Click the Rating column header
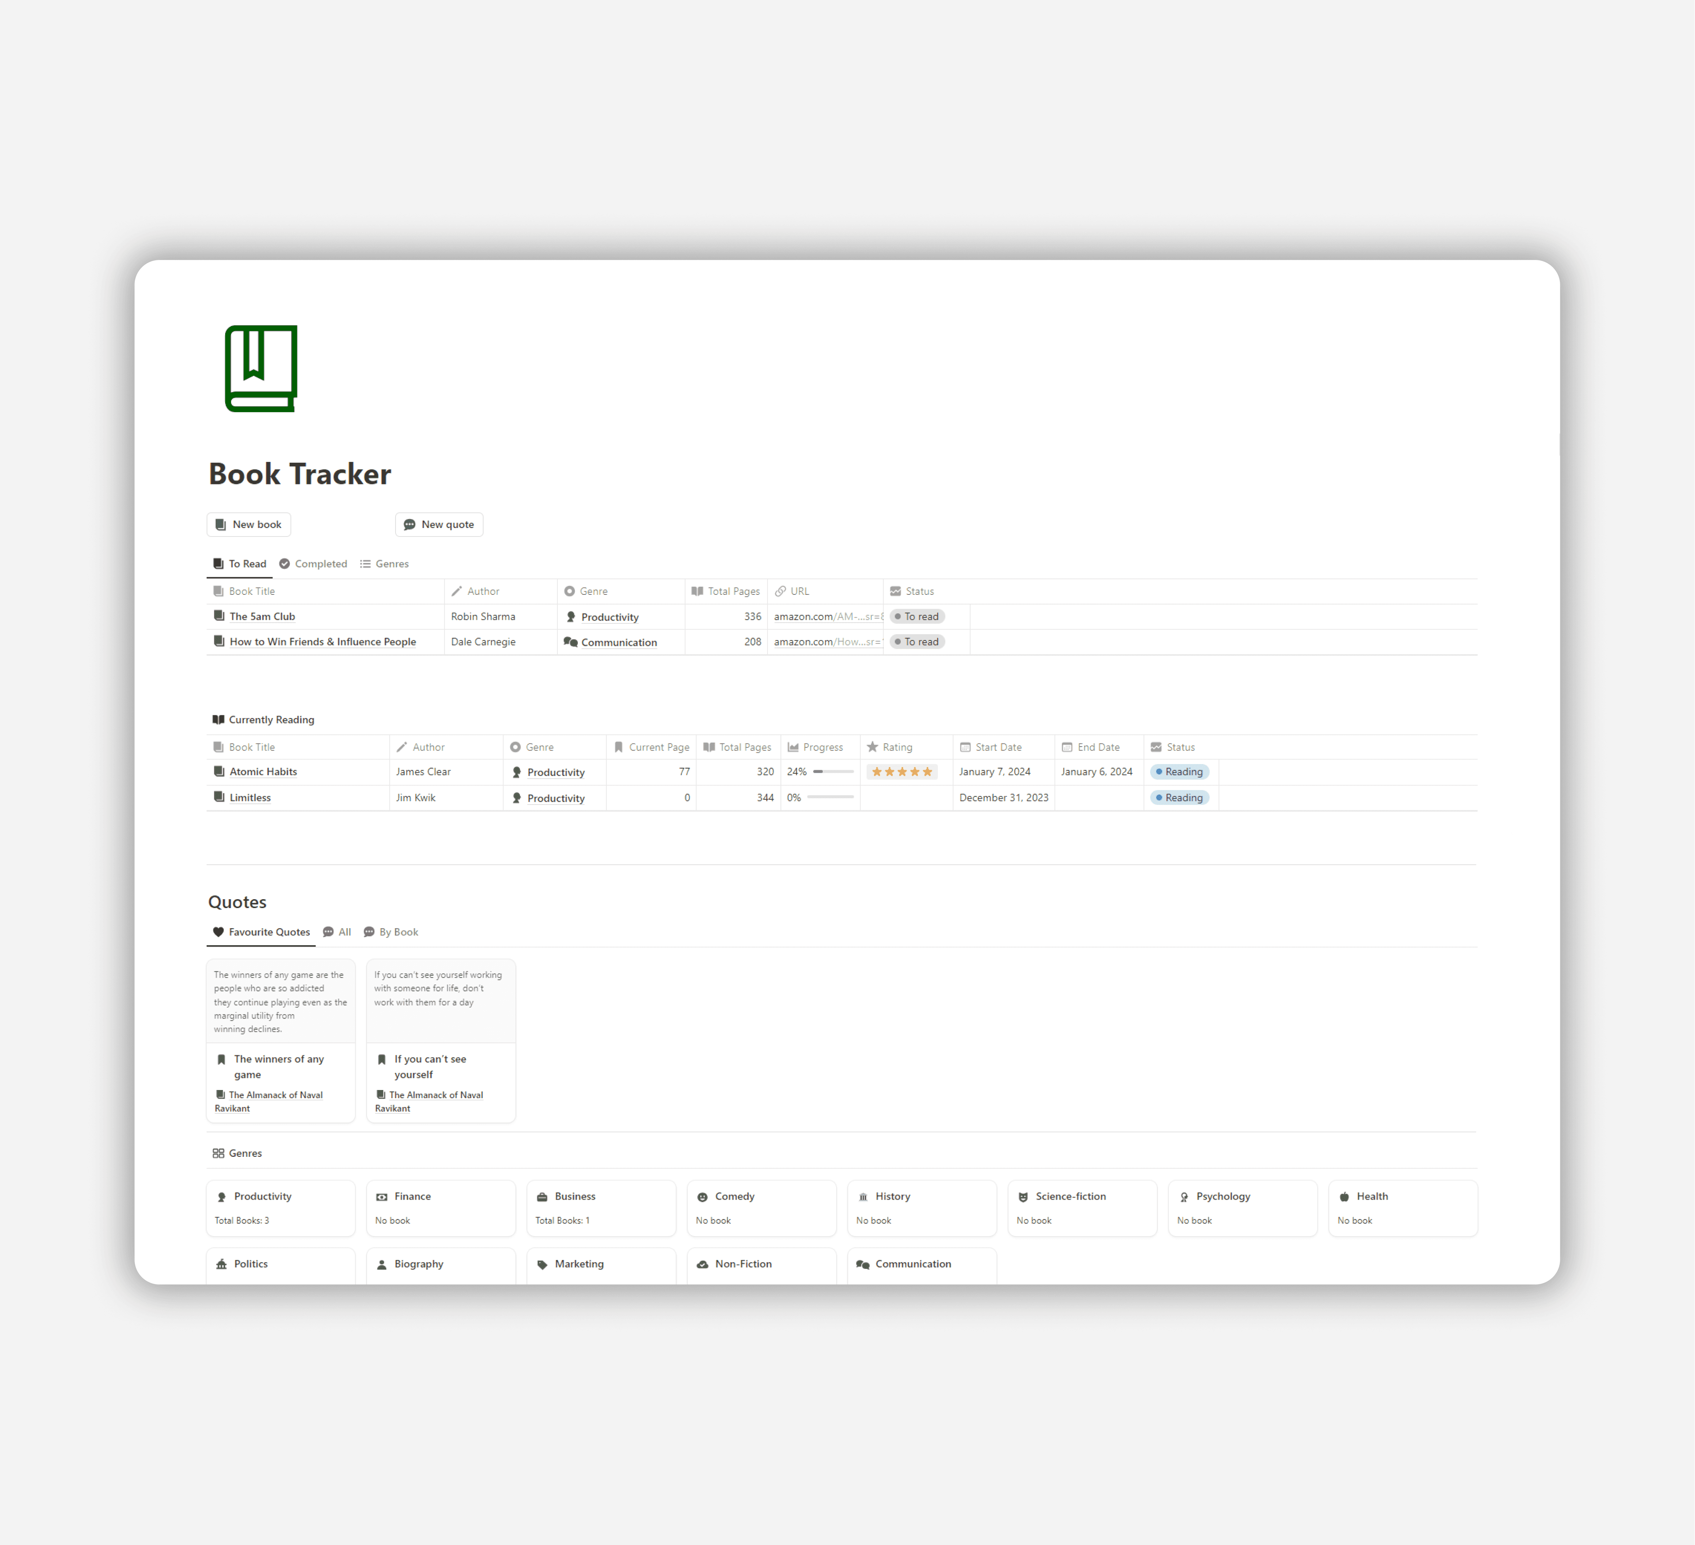The width and height of the screenshot is (1695, 1545). pos(905,747)
